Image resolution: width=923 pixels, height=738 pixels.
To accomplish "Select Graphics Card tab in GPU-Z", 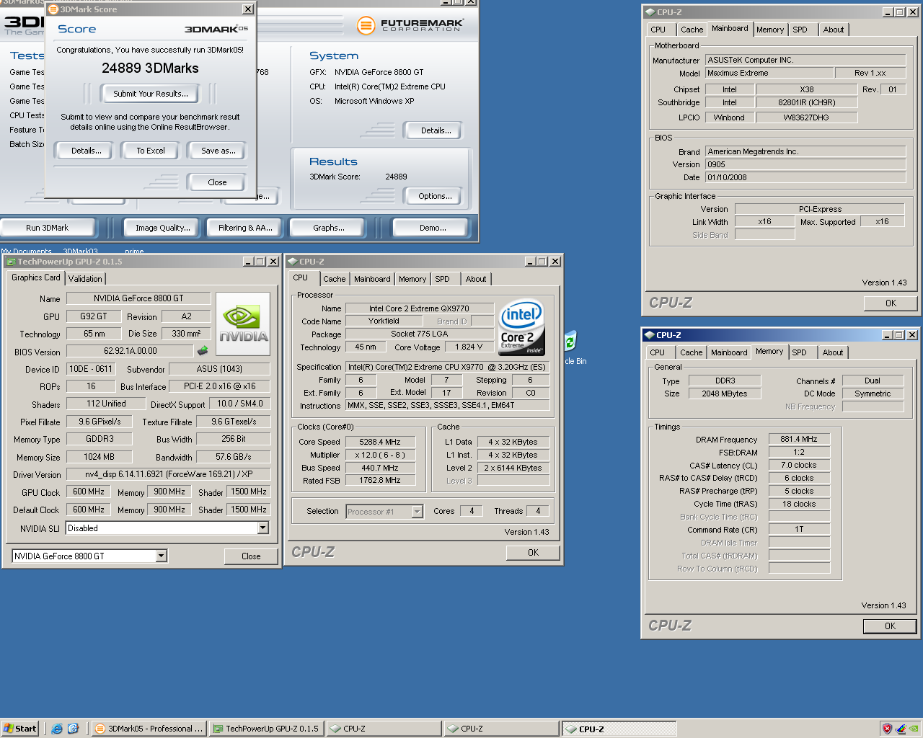I will pyautogui.click(x=36, y=277).
